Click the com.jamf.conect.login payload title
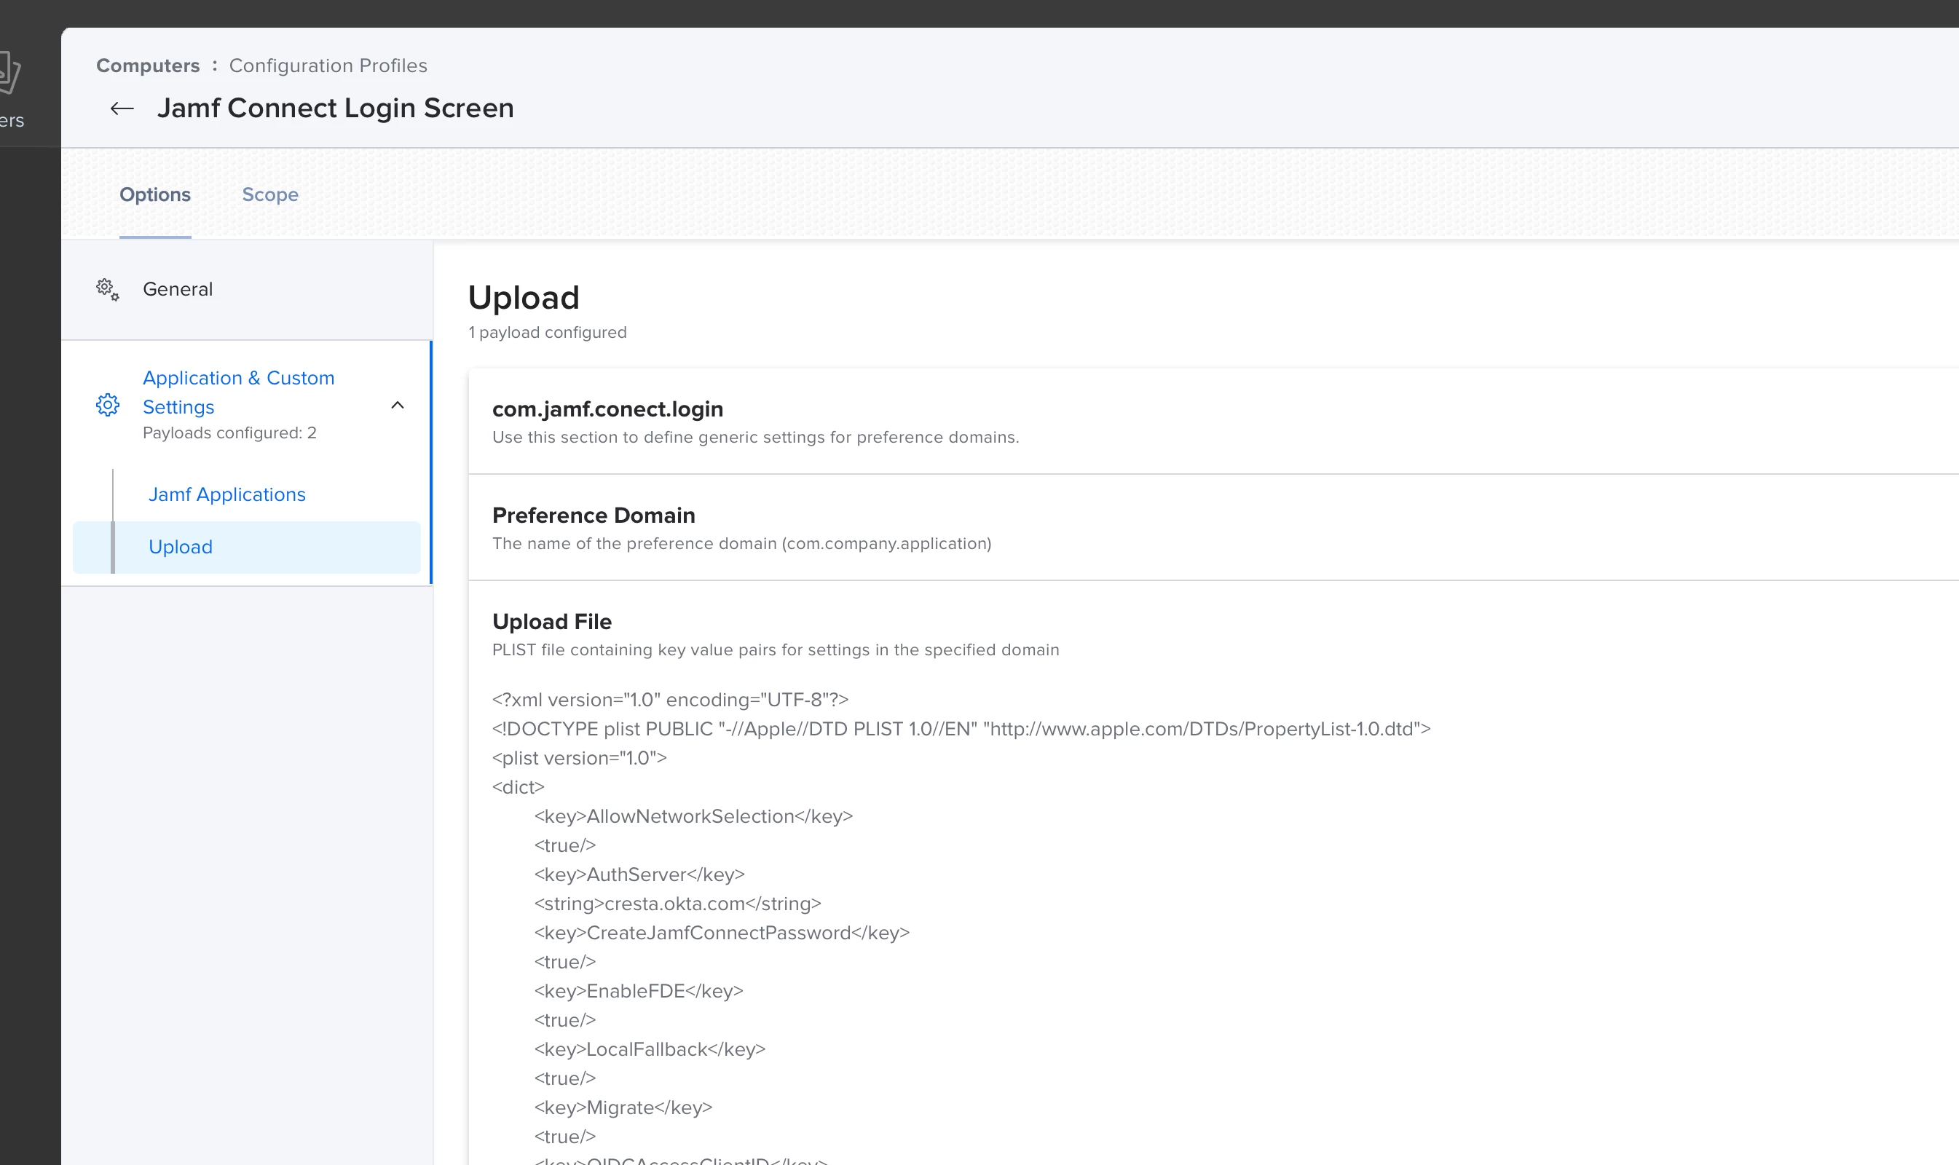The image size is (1959, 1165). coord(607,409)
